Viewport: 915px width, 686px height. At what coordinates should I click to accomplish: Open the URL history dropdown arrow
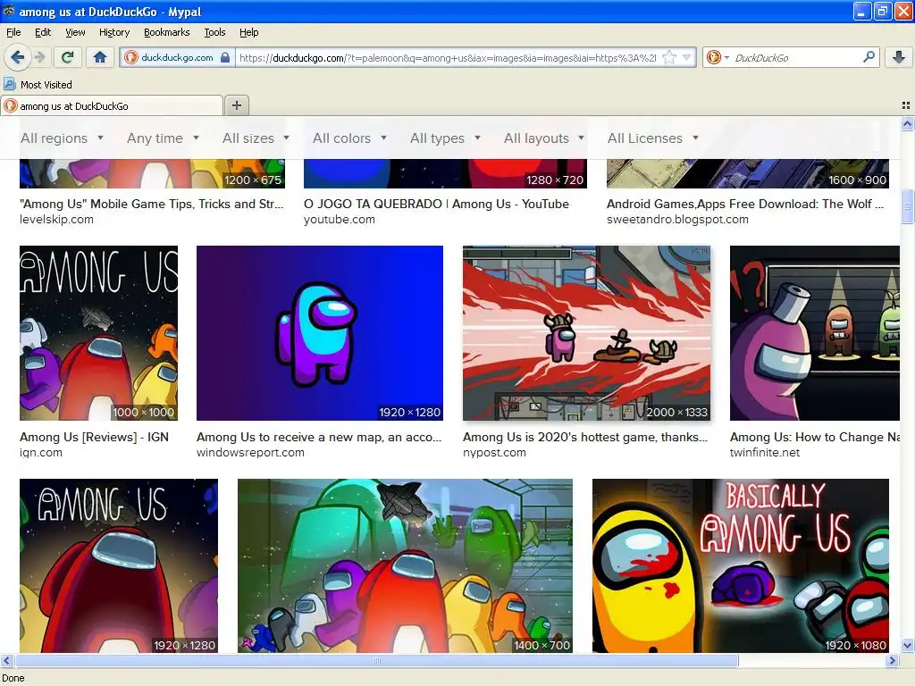coord(687,57)
